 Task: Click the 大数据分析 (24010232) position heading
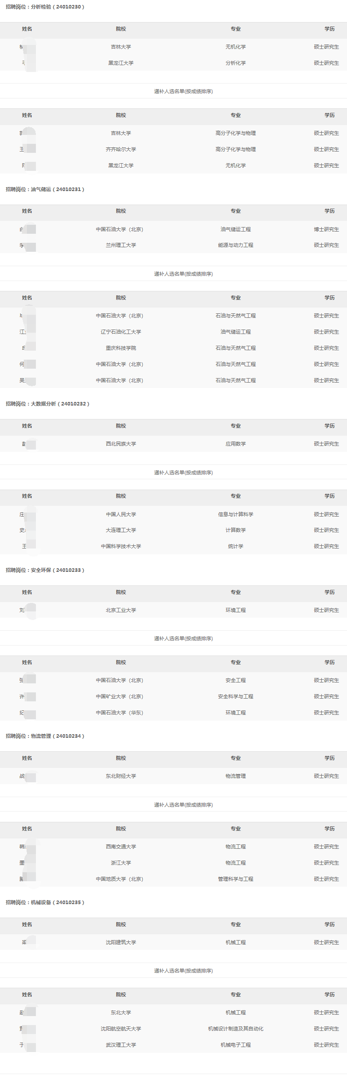[x=47, y=404]
